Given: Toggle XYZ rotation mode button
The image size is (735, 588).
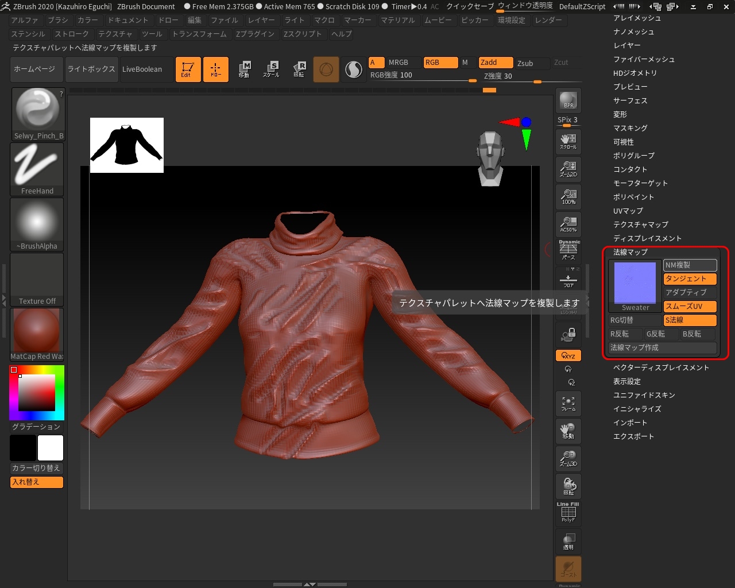Looking at the screenshot, I should [x=568, y=355].
